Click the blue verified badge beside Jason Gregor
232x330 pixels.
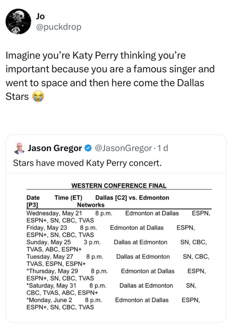click(x=88, y=148)
